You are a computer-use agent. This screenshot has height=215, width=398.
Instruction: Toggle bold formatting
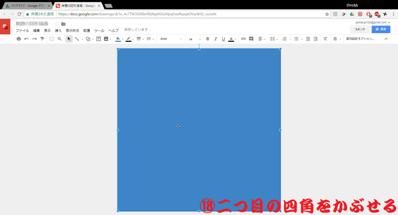point(208,39)
